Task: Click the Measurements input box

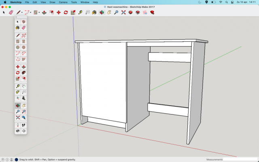Action: tap(241, 160)
